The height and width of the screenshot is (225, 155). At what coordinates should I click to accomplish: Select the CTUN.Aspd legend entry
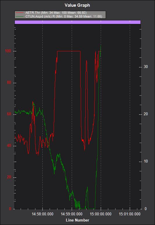(64, 16)
